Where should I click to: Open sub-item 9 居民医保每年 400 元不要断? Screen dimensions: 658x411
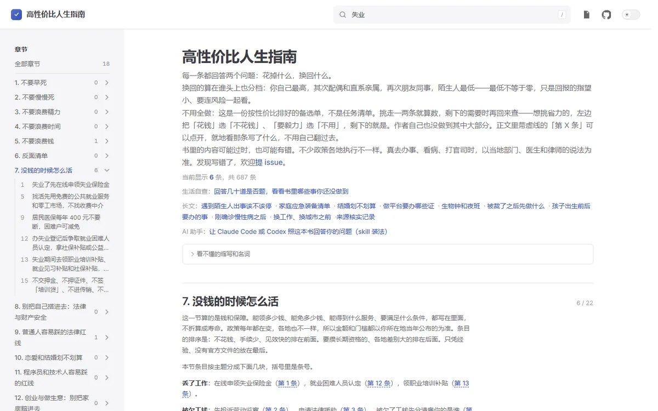pos(65,221)
